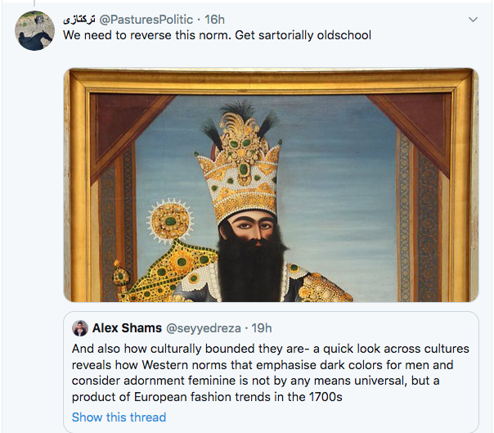The height and width of the screenshot is (433, 494).
Task: Expand the tweet options chevron menu
Action: tap(473, 18)
